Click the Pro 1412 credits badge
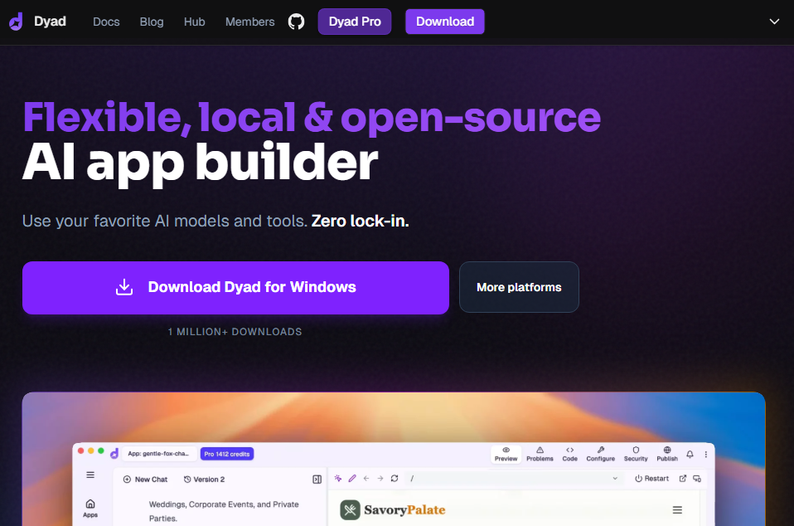Image resolution: width=794 pixels, height=526 pixels. [227, 454]
